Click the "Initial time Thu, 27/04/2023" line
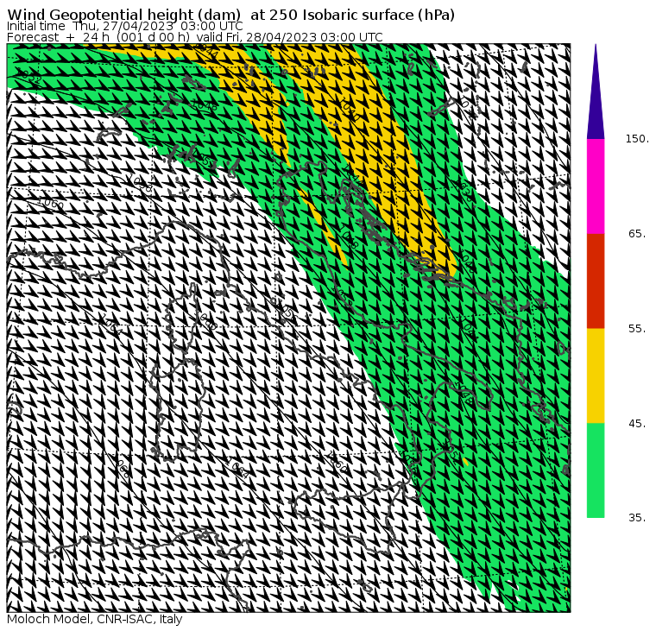This screenshot has width=656, height=631. 124,26
